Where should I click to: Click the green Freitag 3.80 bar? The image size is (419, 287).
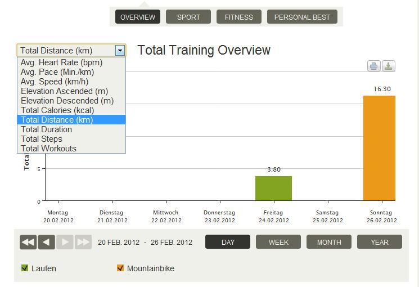274,189
